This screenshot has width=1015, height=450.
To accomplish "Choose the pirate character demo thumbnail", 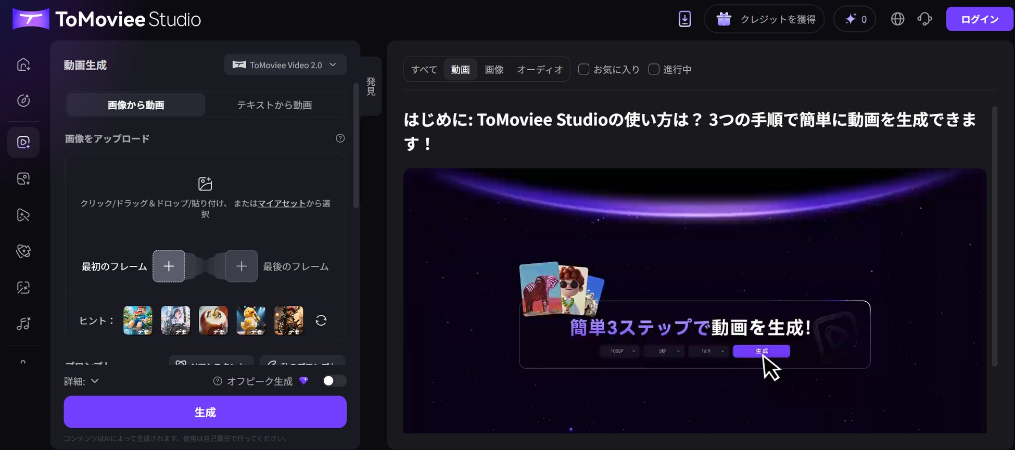I will [x=289, y=320].
